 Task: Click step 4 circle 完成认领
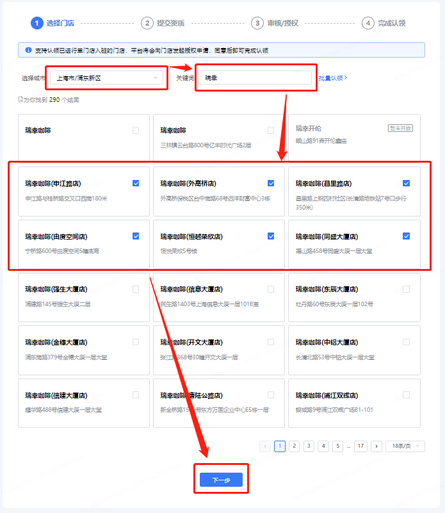(x=368, y=23)
